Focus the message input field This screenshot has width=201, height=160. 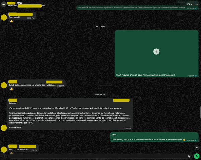click(x=97, y=156)
